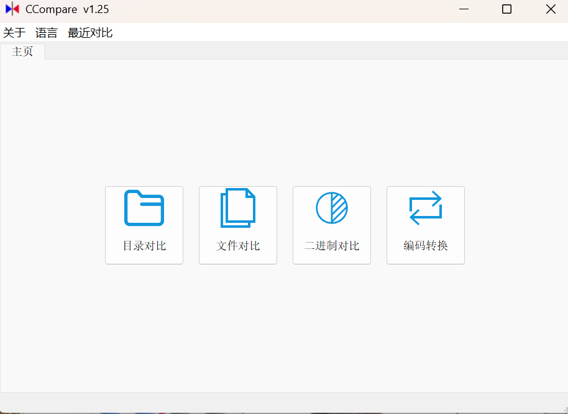Start binary comparison using its striped circle graphic
Image resolution: width=568 pixels, height=414 pixels.
tap(331, 208)
